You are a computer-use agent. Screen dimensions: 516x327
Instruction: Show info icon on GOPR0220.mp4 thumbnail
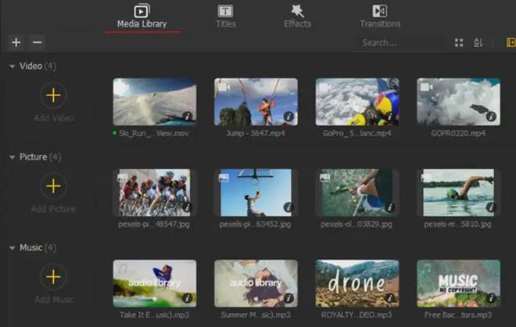pos(491,117)
